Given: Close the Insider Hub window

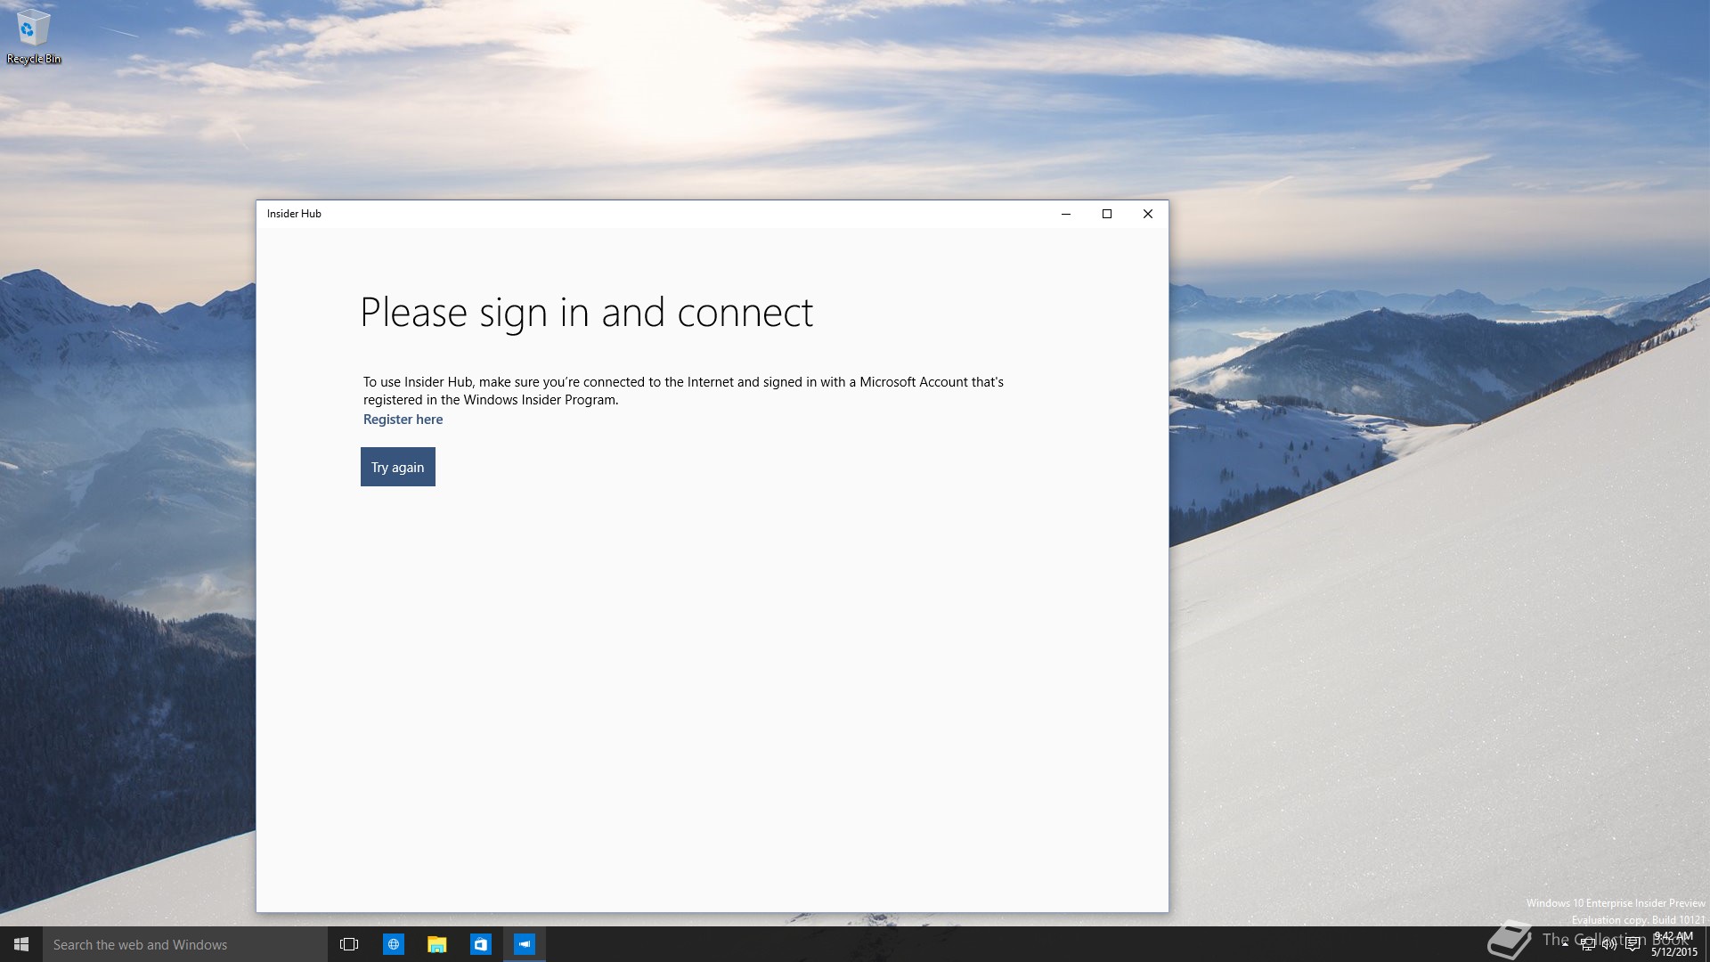Looking at the screenshot, I should 1148,214.
